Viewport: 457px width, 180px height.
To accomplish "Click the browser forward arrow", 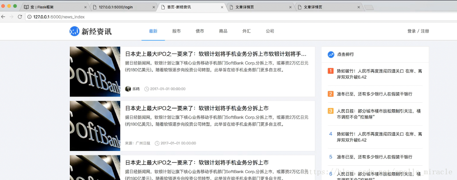I will pyautogui.click(x=11, y=17).
